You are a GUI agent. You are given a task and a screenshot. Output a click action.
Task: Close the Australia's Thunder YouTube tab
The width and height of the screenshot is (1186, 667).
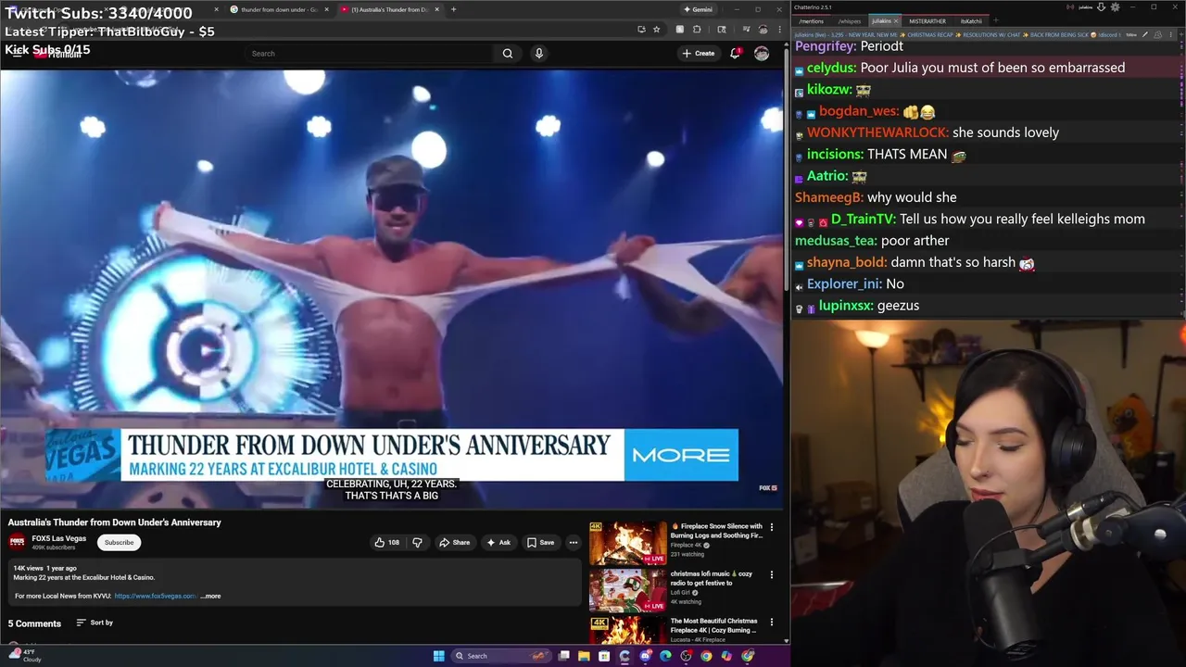[437, 9]
